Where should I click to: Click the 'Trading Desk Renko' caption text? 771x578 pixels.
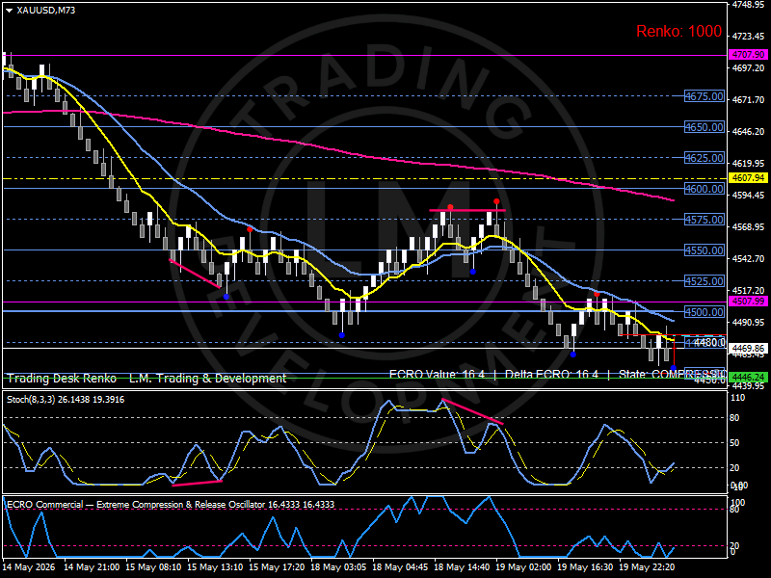(62, 379)
